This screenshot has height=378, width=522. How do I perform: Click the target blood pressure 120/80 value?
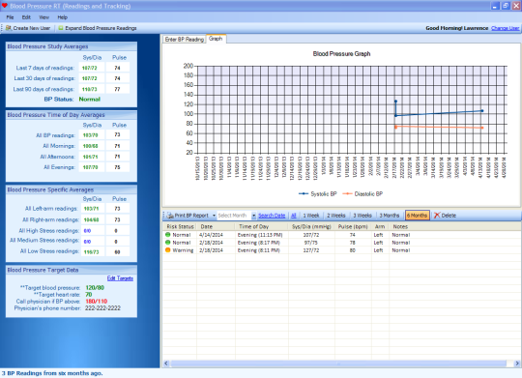(95, 287)
